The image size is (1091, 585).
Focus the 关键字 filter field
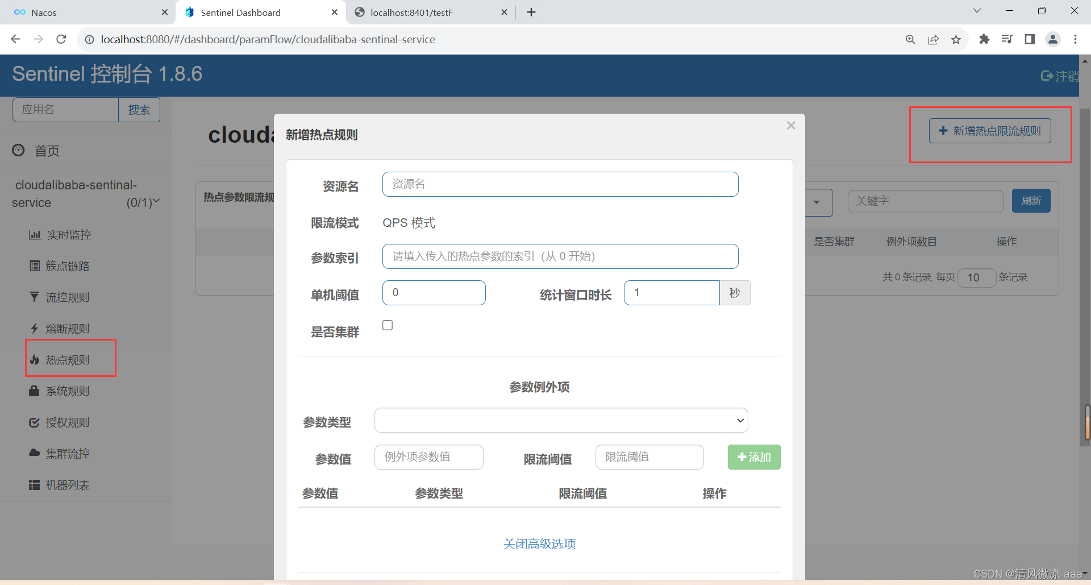tap(926, 201)
